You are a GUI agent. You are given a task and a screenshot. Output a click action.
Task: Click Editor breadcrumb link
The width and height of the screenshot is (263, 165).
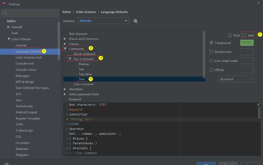(x=67, y=12)
